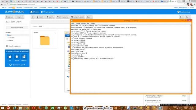
Task: Switch to the Облако tab
Action: click(35, 12)
